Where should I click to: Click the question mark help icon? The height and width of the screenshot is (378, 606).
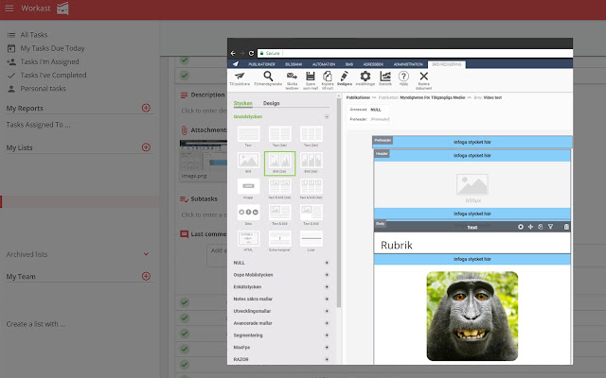coord(403,76)
